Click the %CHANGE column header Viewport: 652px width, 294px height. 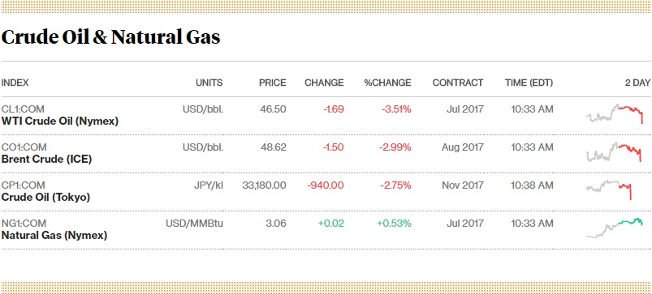point(387,83)
